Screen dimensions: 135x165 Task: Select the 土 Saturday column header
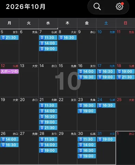(106, 23)
